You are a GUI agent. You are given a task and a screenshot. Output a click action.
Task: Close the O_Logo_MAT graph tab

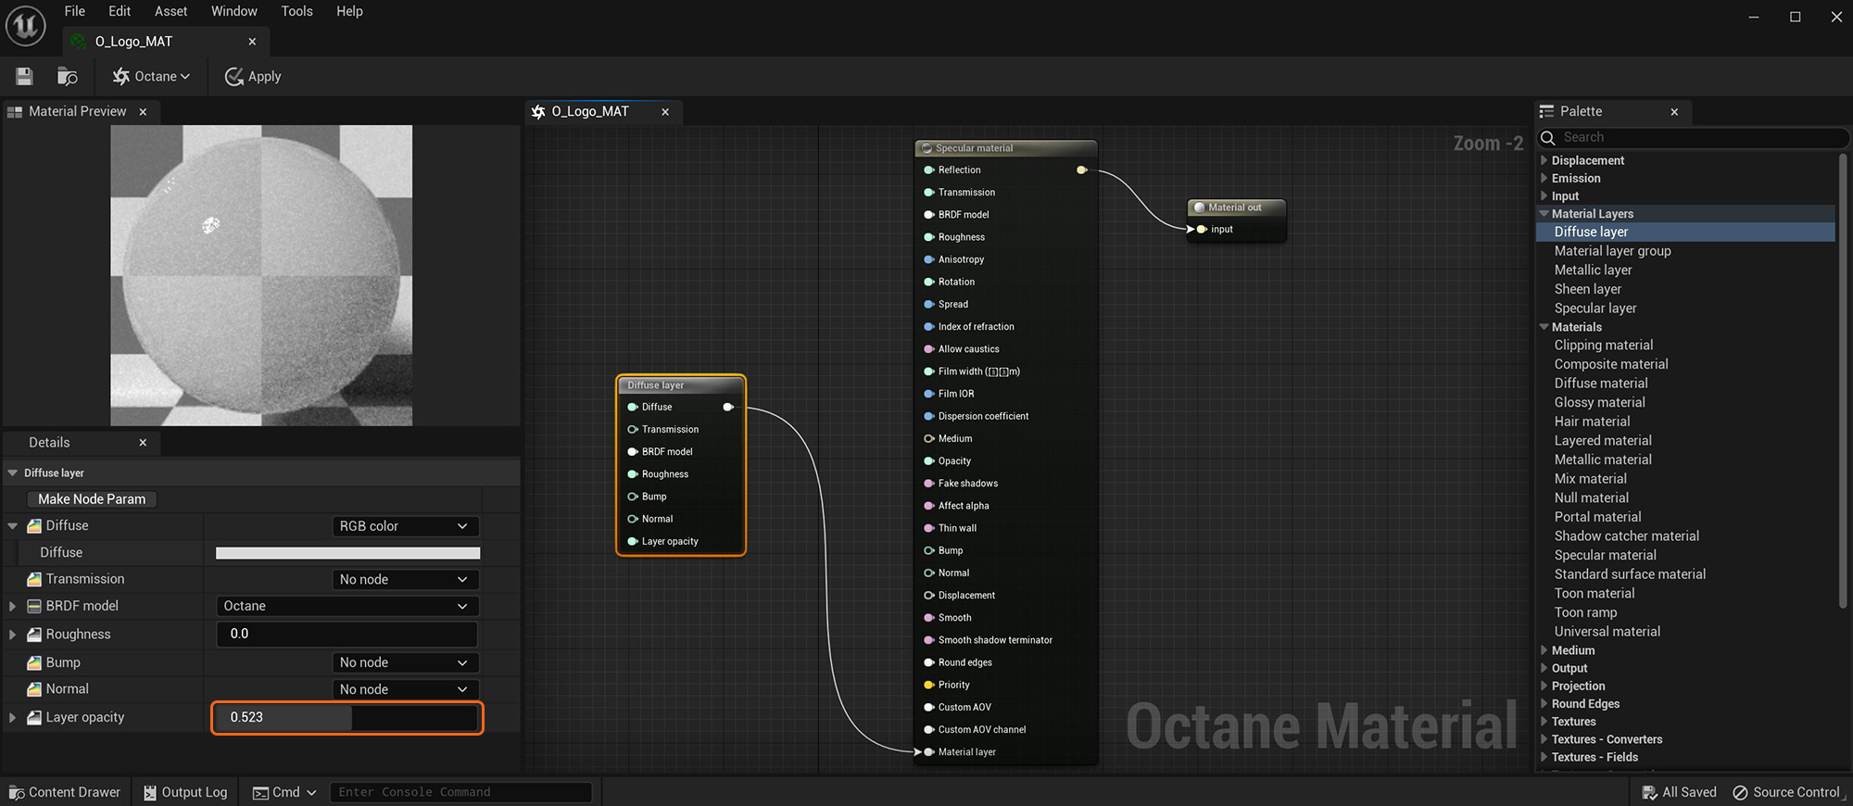coord(665,112)
